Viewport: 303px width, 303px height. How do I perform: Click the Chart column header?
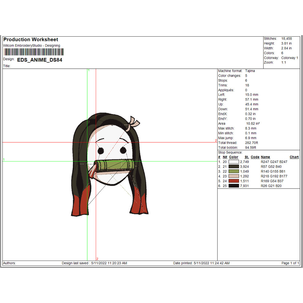(294, 157)
